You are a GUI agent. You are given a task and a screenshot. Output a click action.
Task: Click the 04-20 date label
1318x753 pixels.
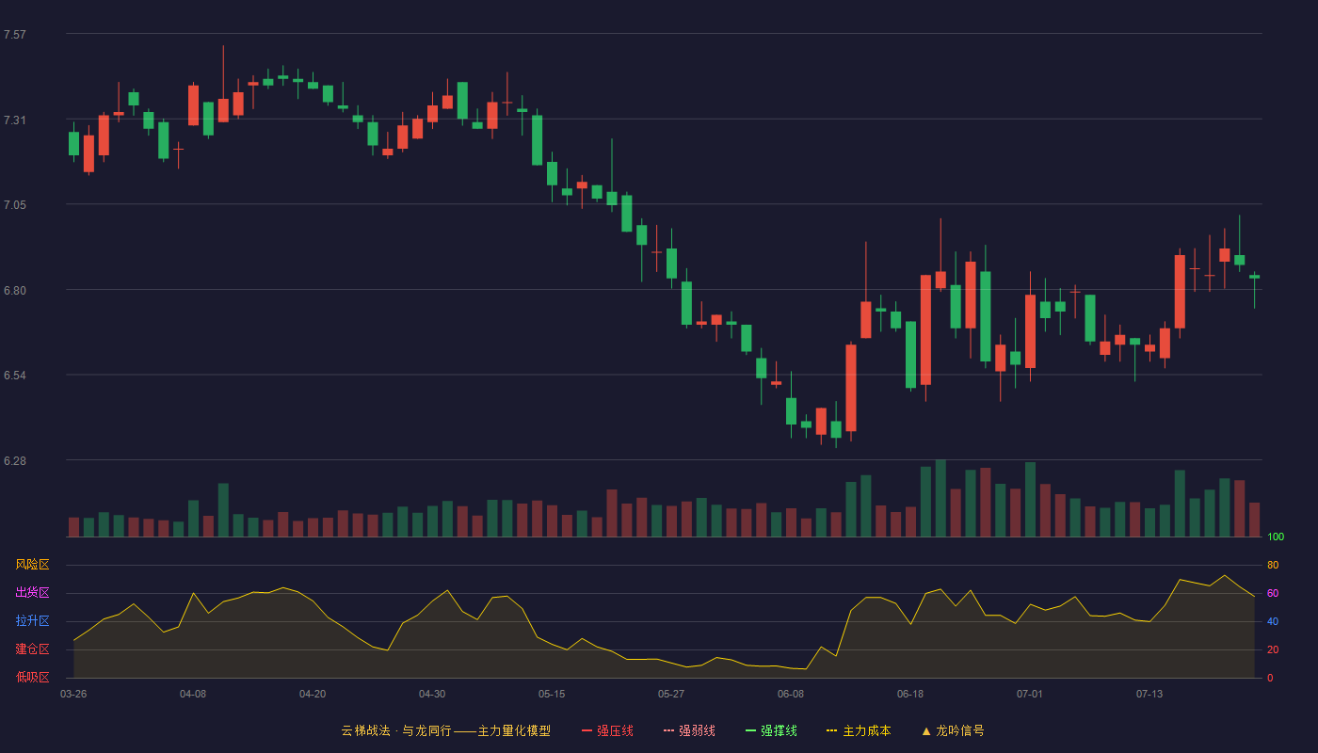(x=313, y=694)
